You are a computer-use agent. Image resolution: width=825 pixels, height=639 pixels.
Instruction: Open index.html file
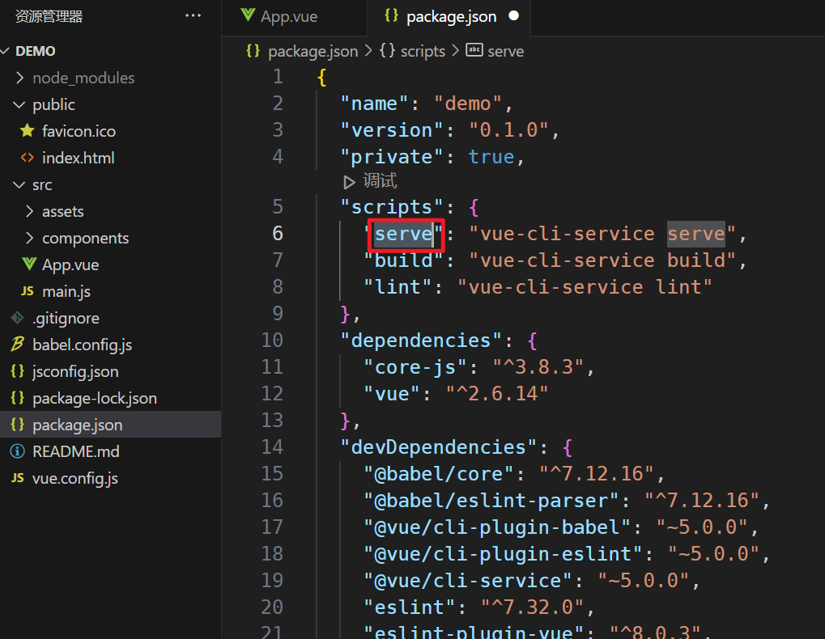pos(79,158)
